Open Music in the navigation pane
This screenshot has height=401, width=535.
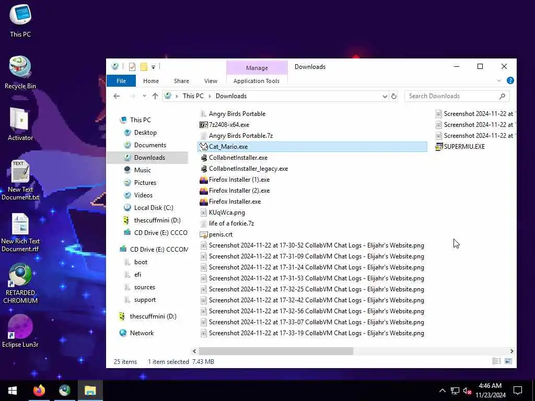142,170
